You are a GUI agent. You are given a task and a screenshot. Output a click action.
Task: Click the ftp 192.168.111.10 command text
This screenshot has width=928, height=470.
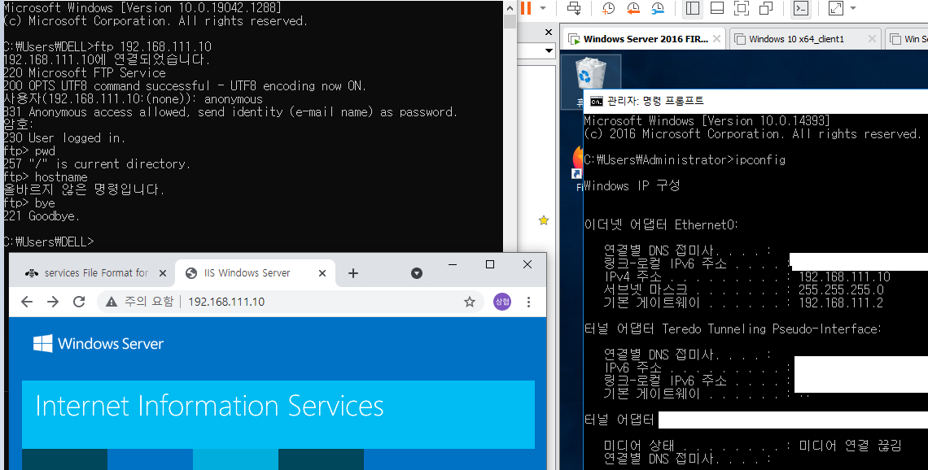154,46
